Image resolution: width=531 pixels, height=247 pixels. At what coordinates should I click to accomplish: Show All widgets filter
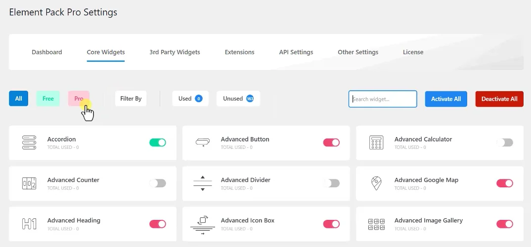[x=18, y=99]
